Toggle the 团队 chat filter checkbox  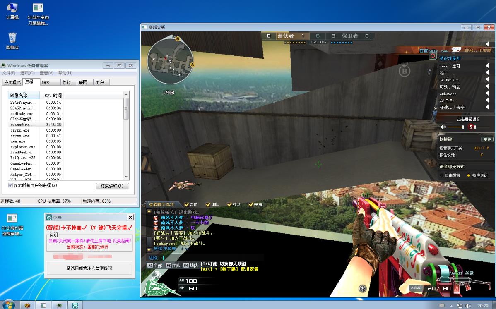(208, 204)
